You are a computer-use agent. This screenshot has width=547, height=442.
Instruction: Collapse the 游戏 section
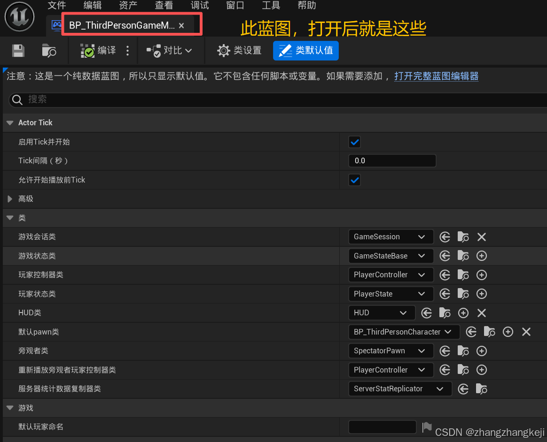(x=10, y=408)
